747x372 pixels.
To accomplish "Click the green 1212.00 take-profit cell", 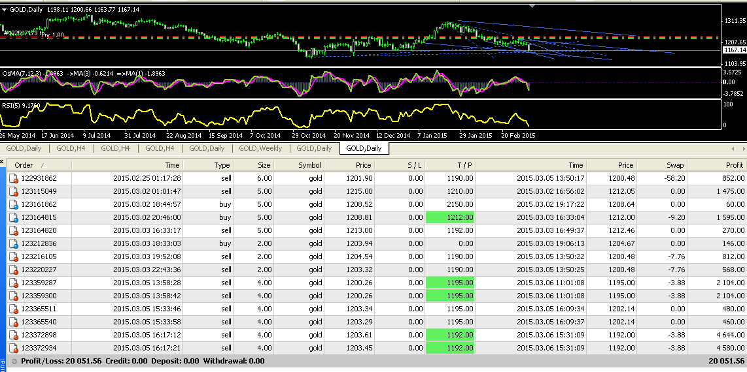I will point(449,217).
